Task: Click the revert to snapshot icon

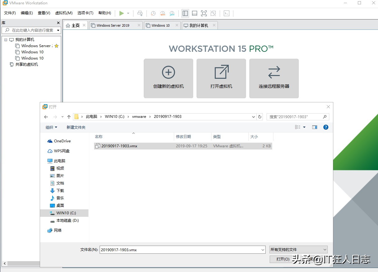Action: pos(163,13)
